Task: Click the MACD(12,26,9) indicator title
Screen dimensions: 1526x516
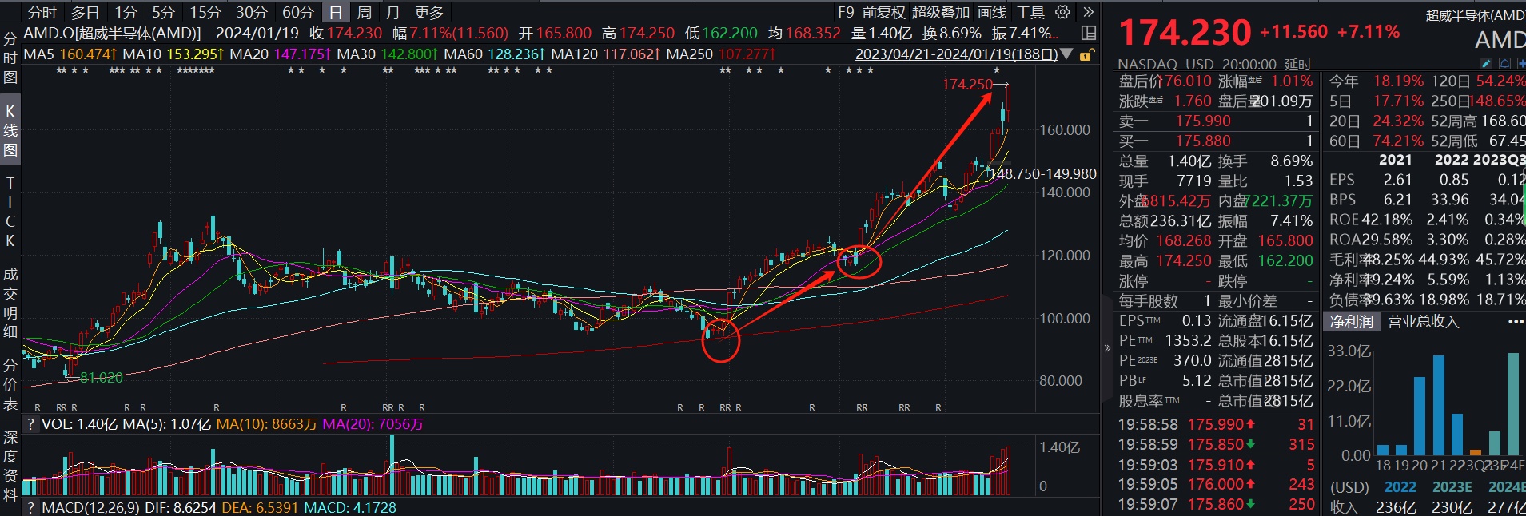Action: 90,508
